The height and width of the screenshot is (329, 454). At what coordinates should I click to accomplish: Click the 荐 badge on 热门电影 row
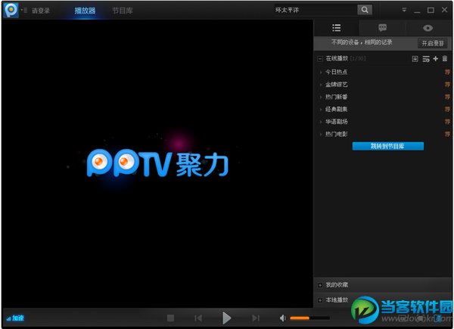[x=447, y=135]
